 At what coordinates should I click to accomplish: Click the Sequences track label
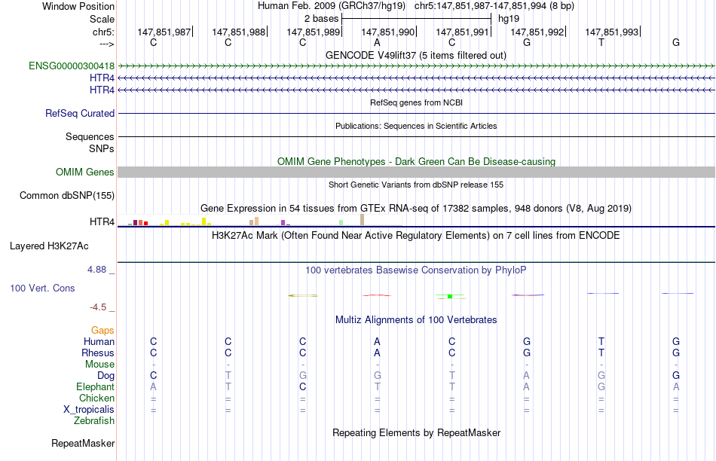click(x=90, y=136)
